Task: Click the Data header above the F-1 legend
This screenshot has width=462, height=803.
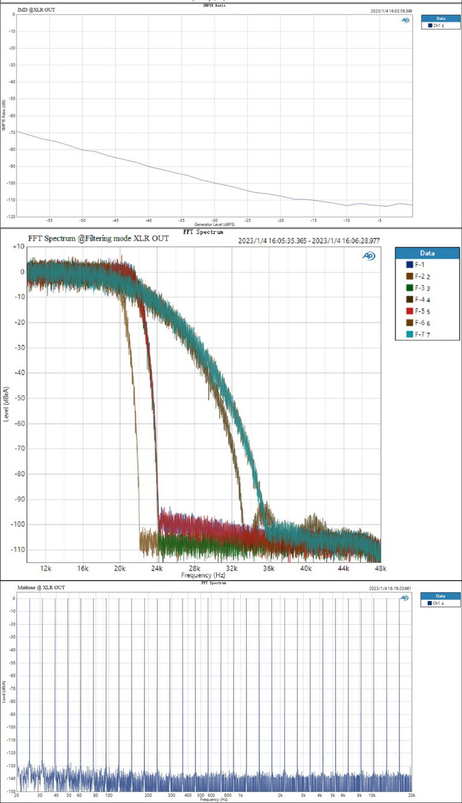Action: (427, 253)
